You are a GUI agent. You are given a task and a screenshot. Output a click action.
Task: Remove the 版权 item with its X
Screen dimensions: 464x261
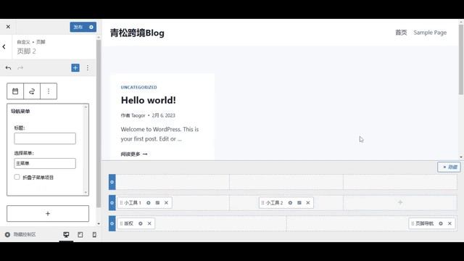pos(149,223)
